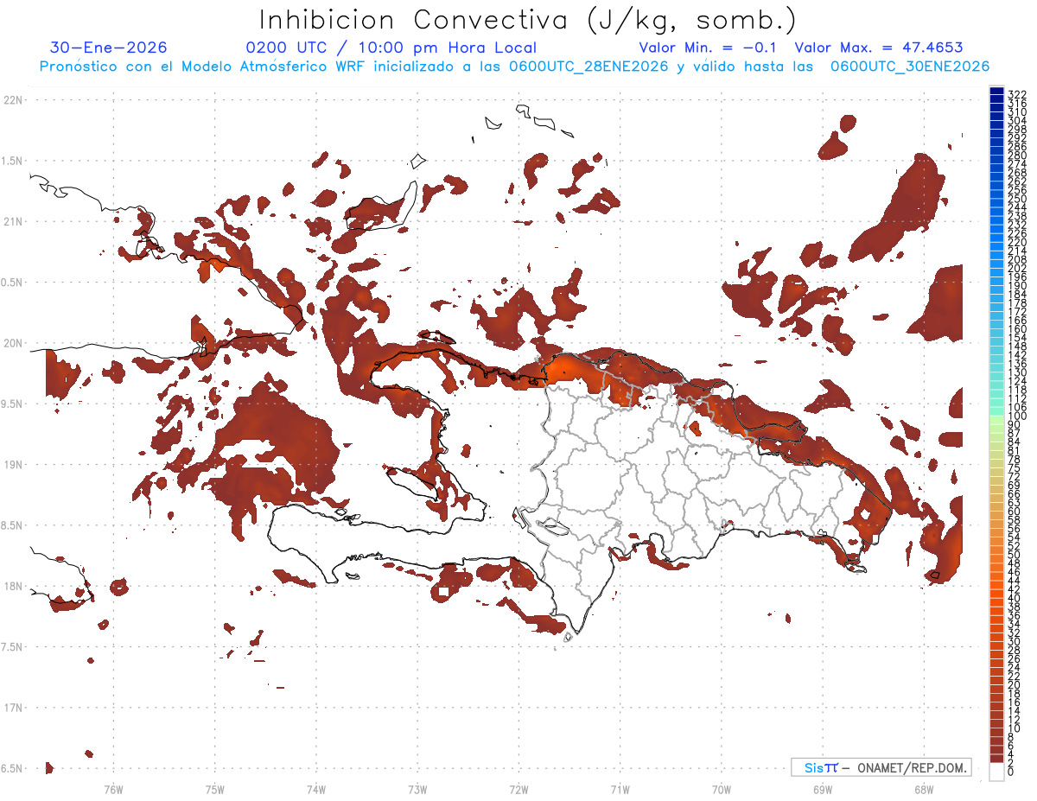This screenshot has width=1037, height=801.
Task: Click the "19N" latitude label
Action: coord(12,464)
